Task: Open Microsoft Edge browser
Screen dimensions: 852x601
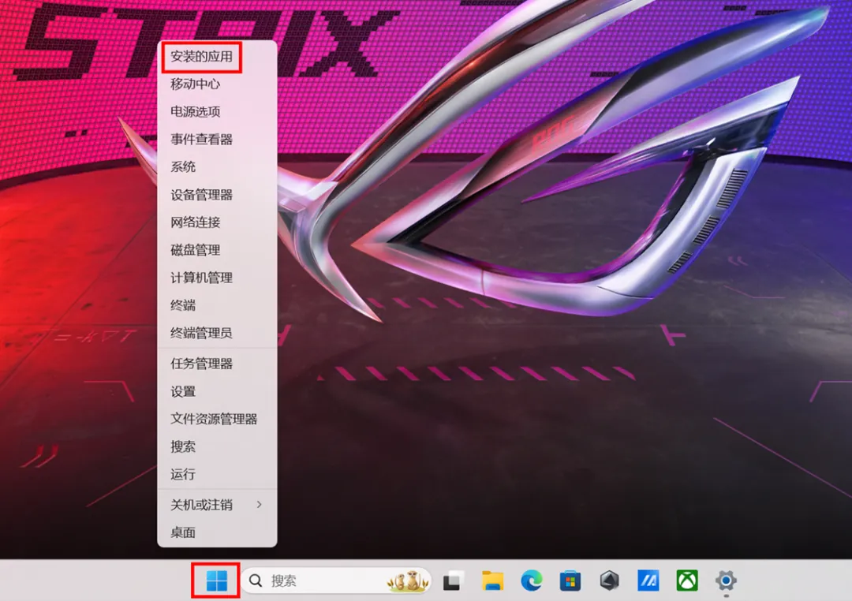Action: [x=532, y=581]
